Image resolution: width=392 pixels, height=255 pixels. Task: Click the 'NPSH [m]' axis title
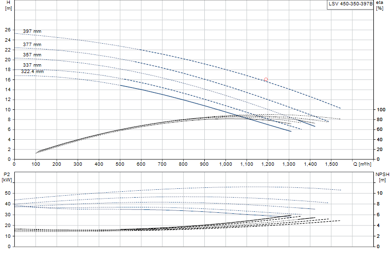pos(382,177)
